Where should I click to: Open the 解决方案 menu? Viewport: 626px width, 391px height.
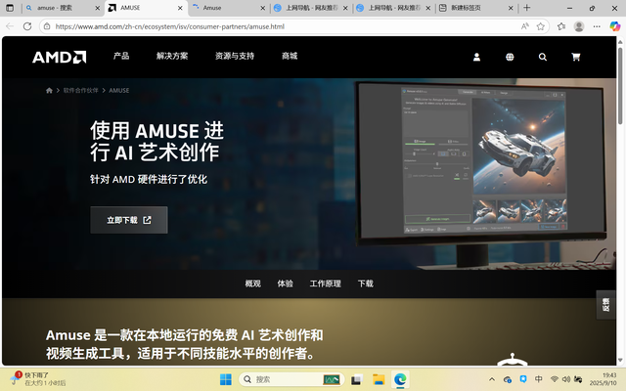172,56
